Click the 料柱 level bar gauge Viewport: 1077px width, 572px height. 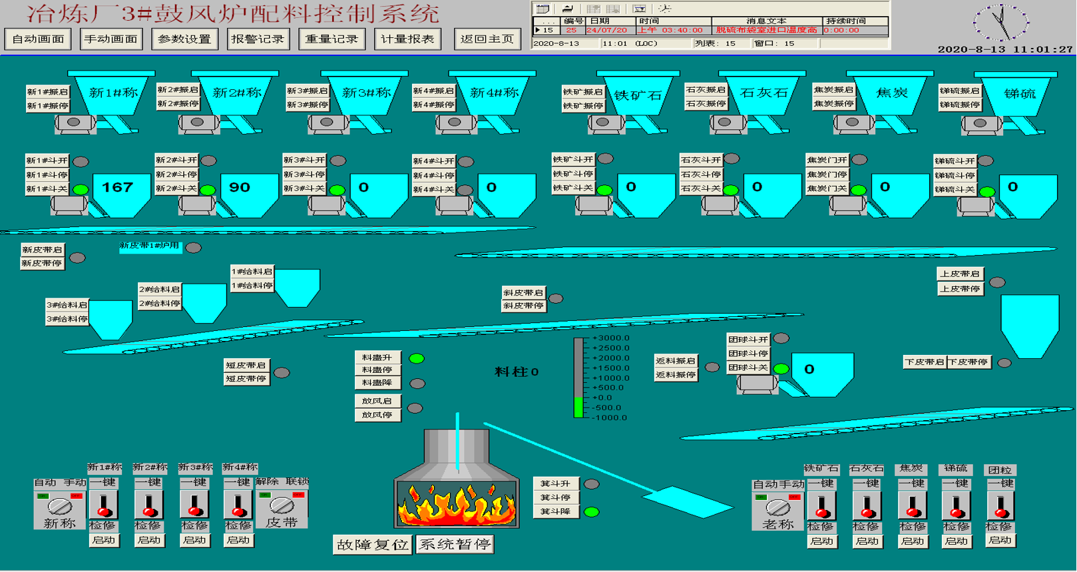pos(578,378)
